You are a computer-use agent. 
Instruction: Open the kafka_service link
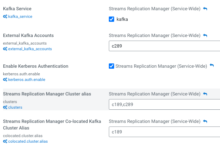20,17
